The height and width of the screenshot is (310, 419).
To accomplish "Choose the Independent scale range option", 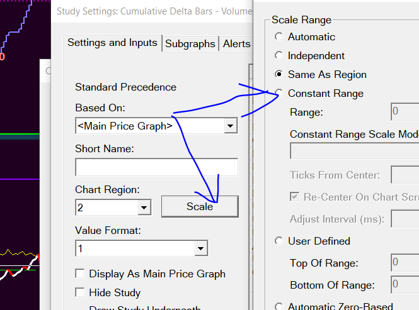I will point(279,56).
